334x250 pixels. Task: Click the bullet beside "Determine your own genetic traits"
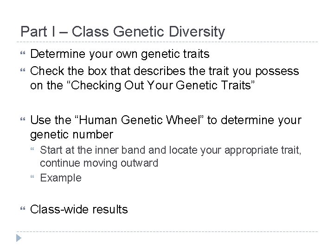pos(22,55)
